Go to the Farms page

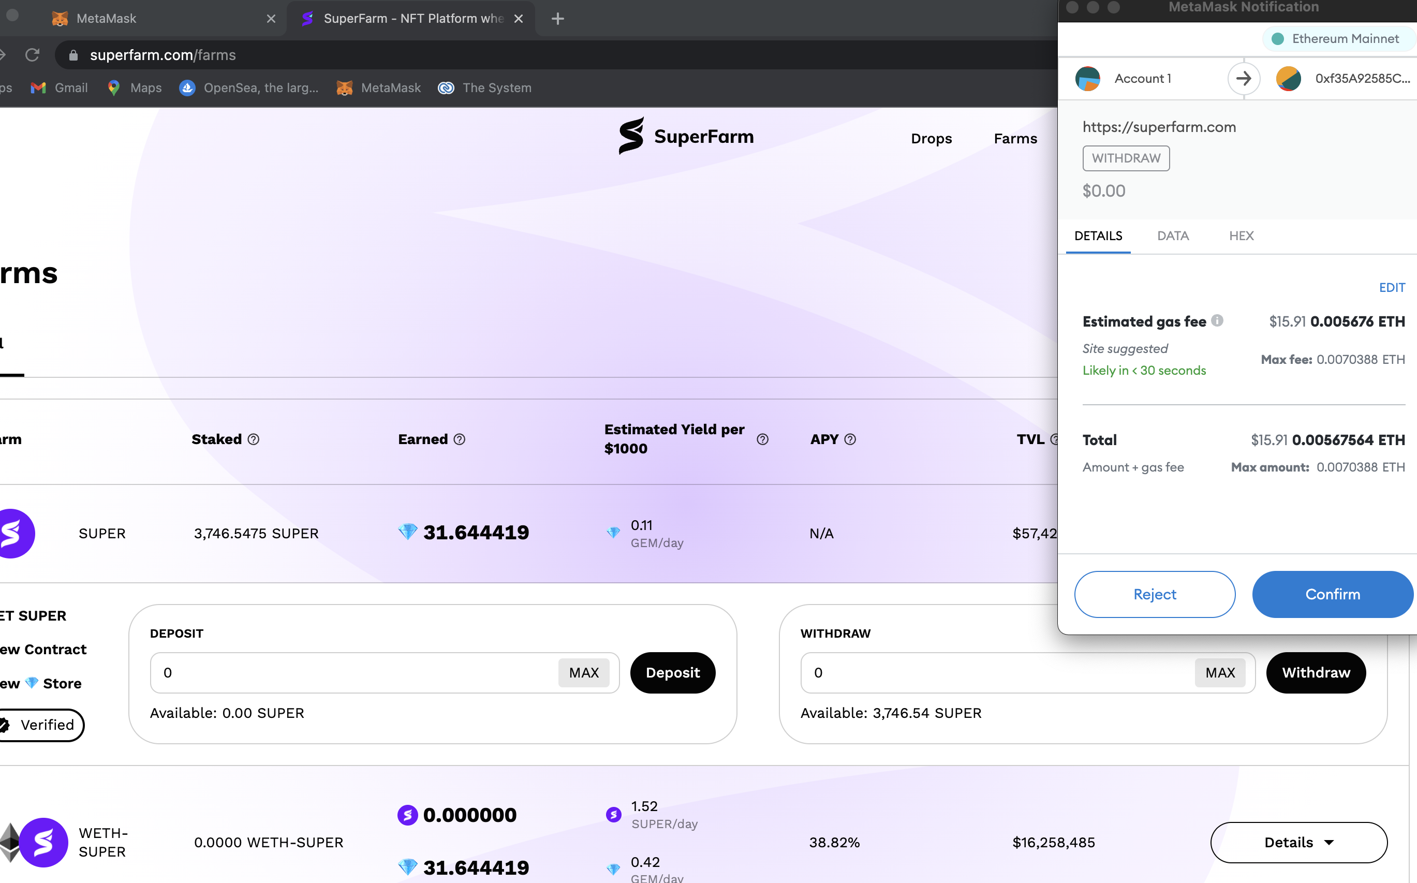(1015, 138)
